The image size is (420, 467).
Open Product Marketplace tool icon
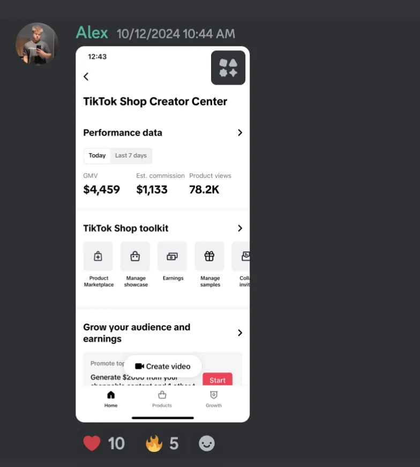[98, 256]
